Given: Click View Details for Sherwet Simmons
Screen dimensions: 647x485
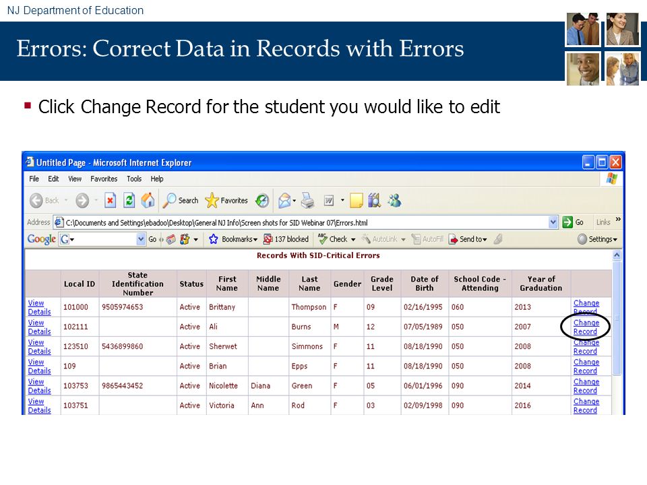Looking at the screenshot, I should pyautogui.click(x=39, y=347).
